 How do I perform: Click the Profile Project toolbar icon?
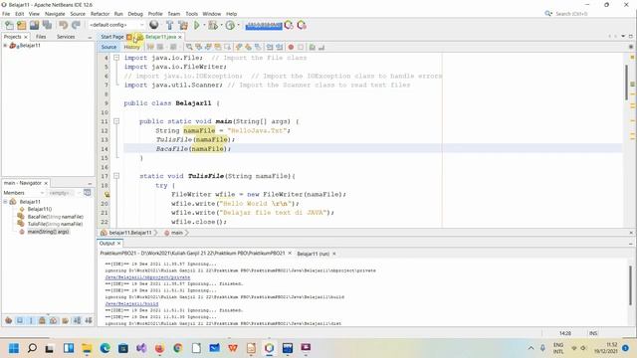click(230, 25)
